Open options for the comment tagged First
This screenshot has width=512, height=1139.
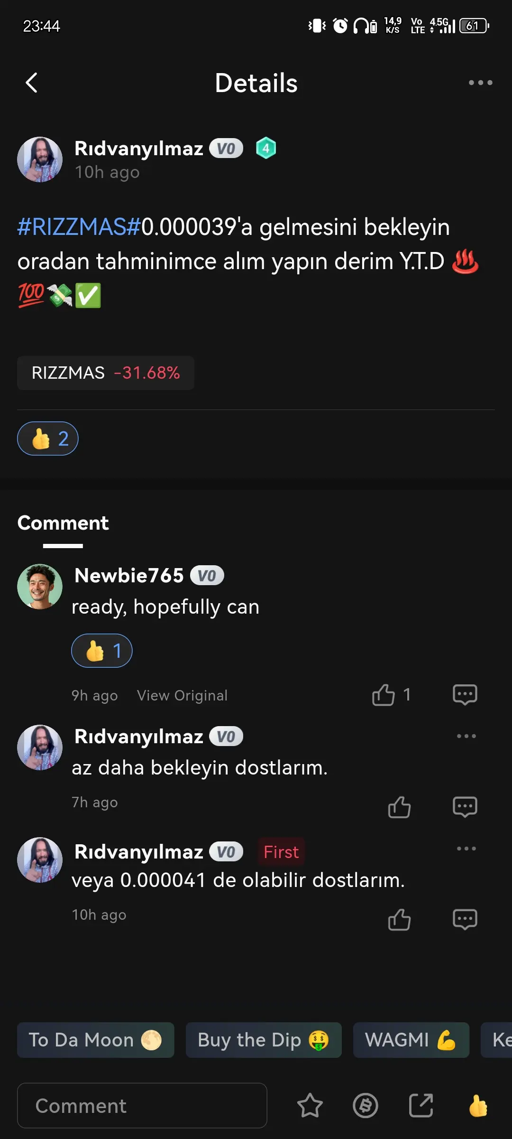coord(466,849)
